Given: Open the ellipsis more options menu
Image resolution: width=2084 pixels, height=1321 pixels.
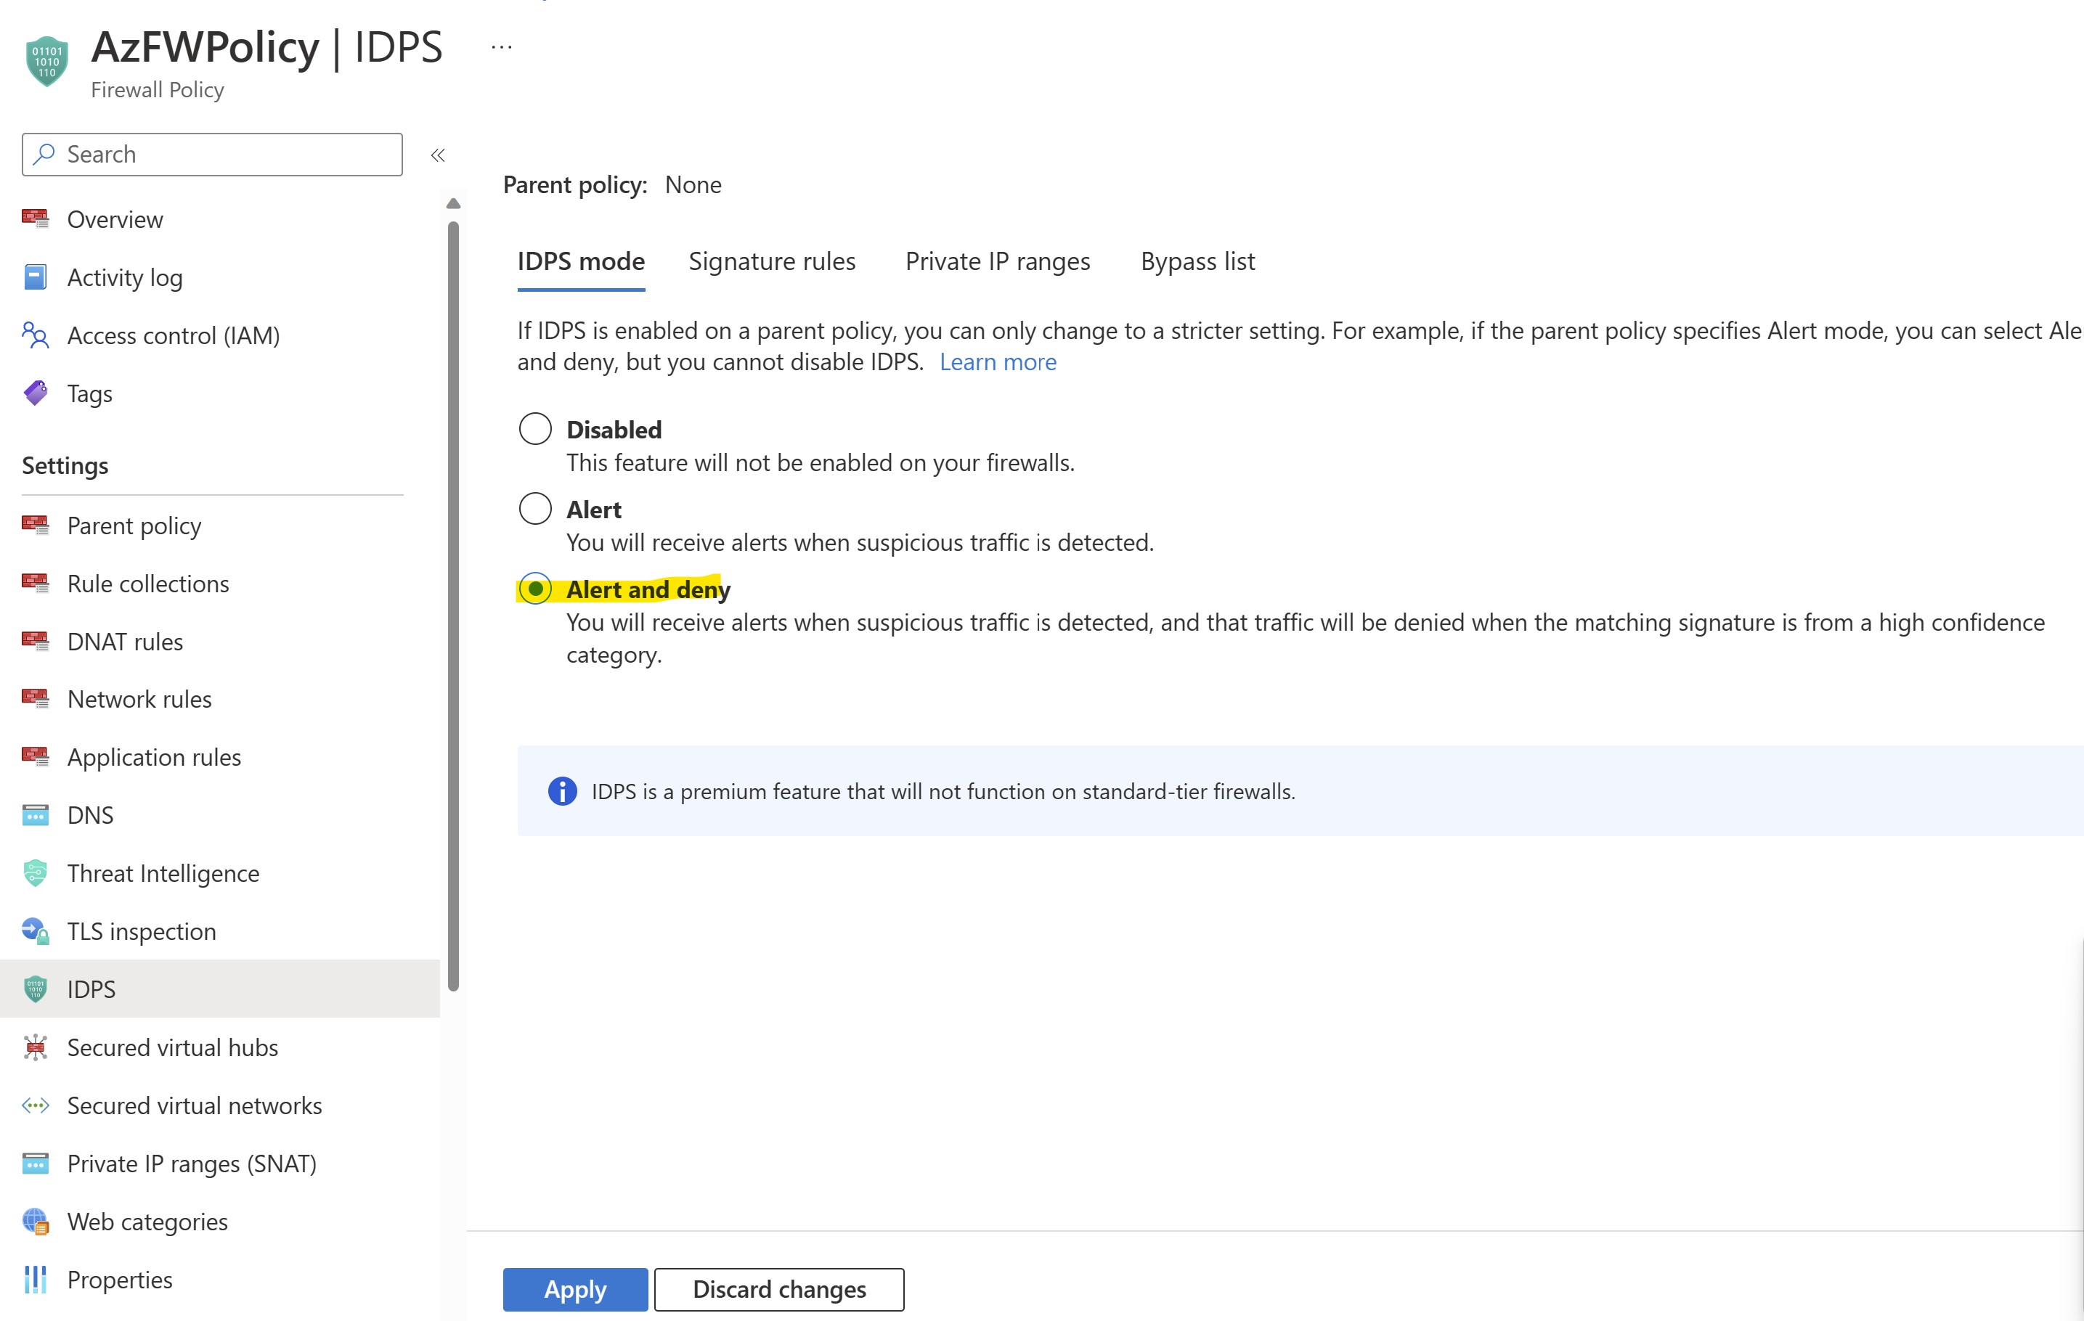Looking at the screenshot, I should pos(501,48).
